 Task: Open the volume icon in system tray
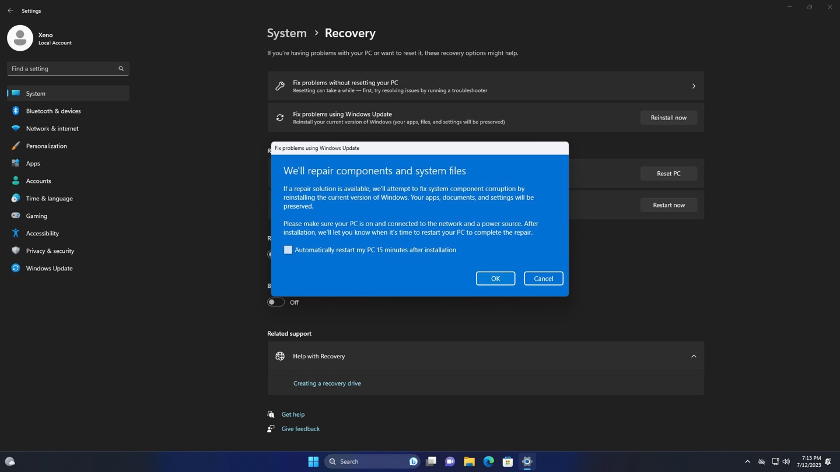point(786,461)
